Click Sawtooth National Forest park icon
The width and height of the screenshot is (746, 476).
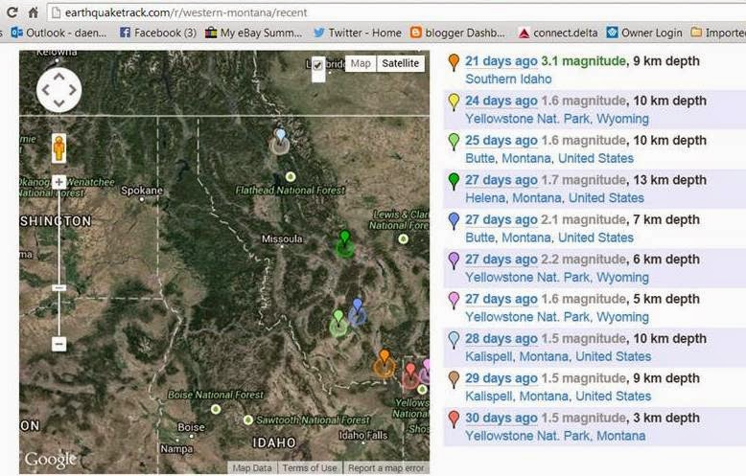[x=248, y=419]
